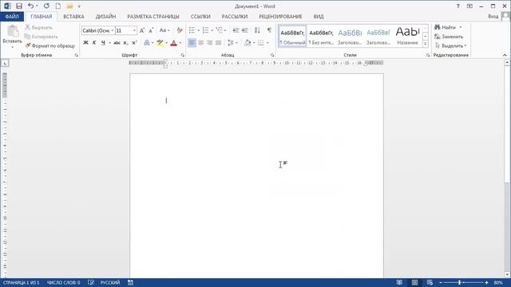Switch to Web Layout view in status bar
511x287 pixels.
pyautogui.click(x=430, y=283)
